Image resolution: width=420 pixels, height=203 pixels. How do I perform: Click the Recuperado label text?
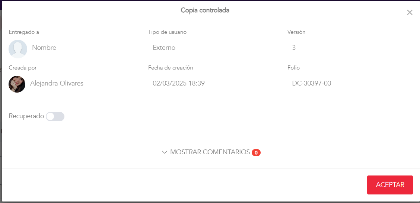[x=26, y=116]
